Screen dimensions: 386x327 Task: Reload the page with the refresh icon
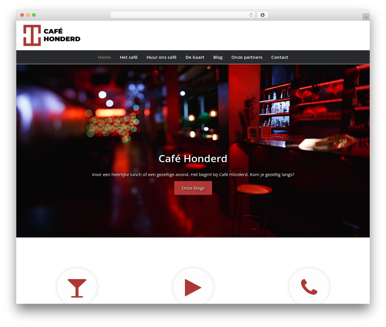click(251, 15)
